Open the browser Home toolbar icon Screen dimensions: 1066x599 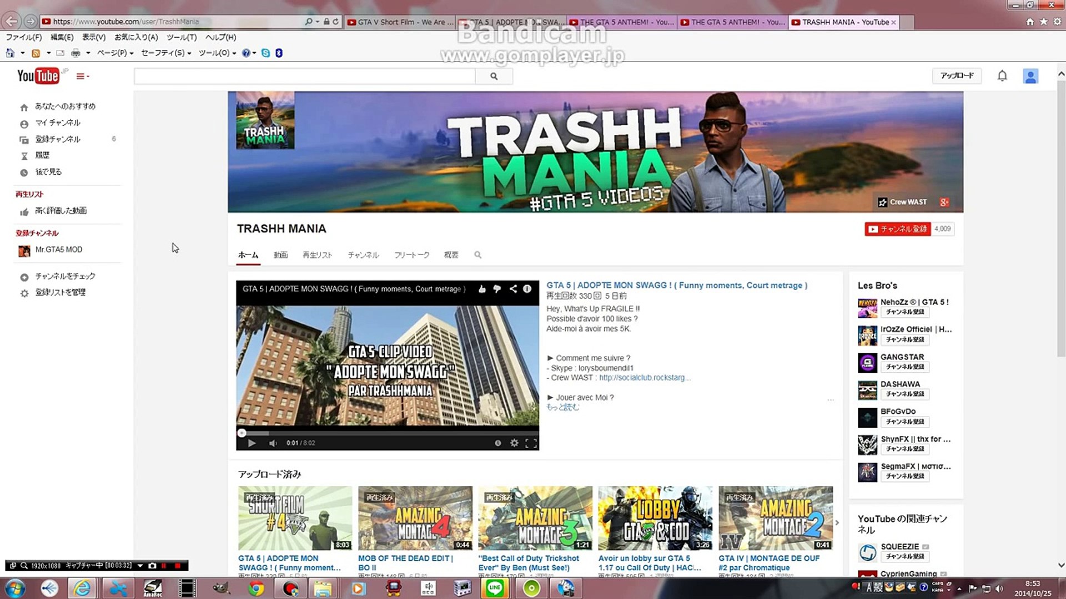10,53
